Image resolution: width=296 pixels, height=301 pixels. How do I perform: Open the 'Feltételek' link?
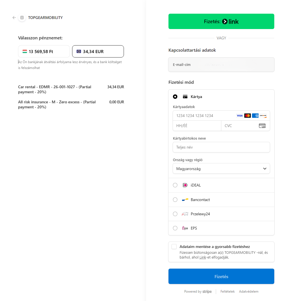(x=227, y=291)
